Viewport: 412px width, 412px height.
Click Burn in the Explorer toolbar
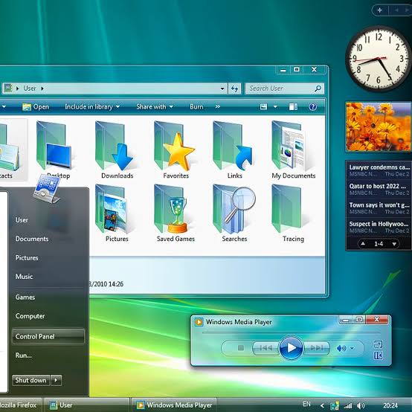tap(196, 106)
